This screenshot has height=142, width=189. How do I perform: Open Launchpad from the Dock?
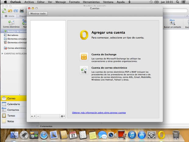(24, 135)
